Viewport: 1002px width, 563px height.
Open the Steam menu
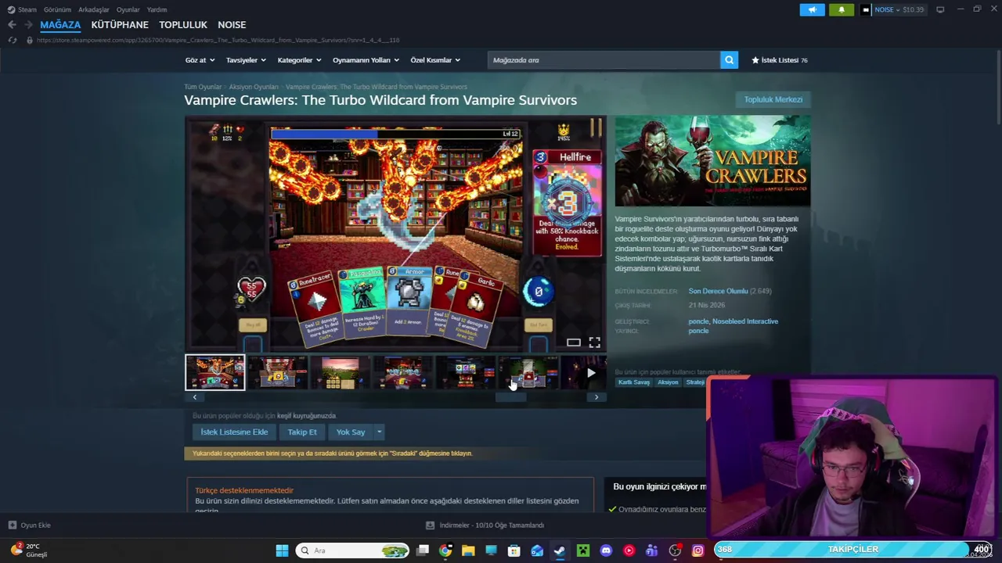[27, 9]
